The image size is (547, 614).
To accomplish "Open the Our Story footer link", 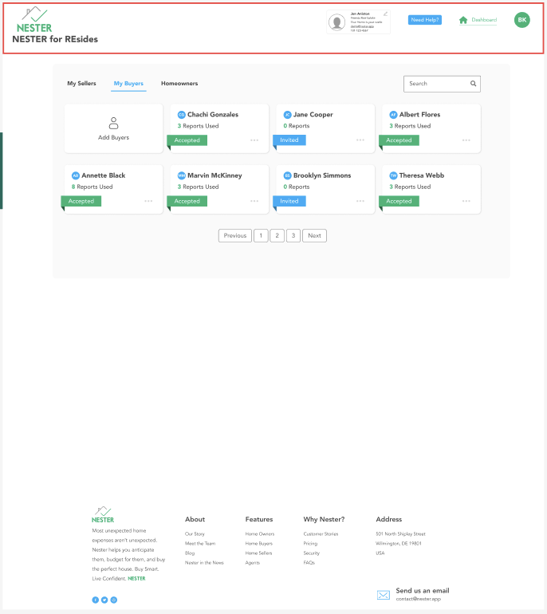I will [195, 534].
